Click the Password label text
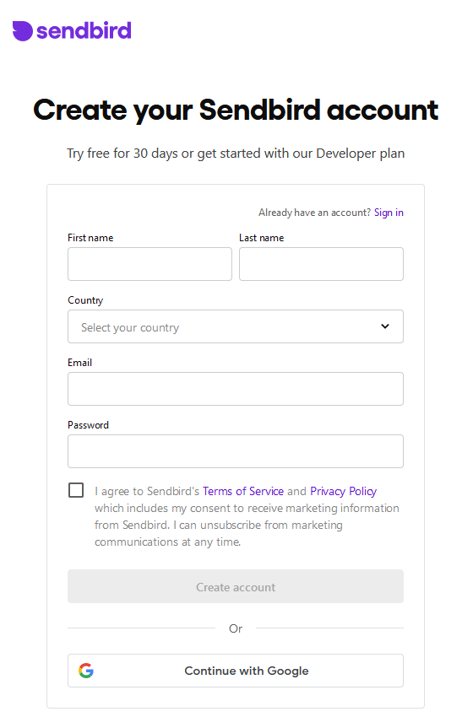This screenshot has height=717, width=462. coord(88,425)
